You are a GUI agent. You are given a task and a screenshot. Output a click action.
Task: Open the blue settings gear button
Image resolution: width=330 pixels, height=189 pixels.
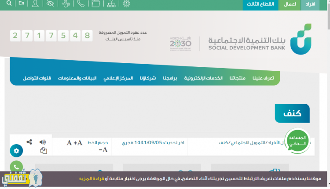(x=16, y=151)
